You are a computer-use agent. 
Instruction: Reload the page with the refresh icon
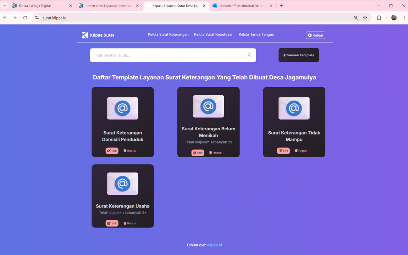(25, 18)
